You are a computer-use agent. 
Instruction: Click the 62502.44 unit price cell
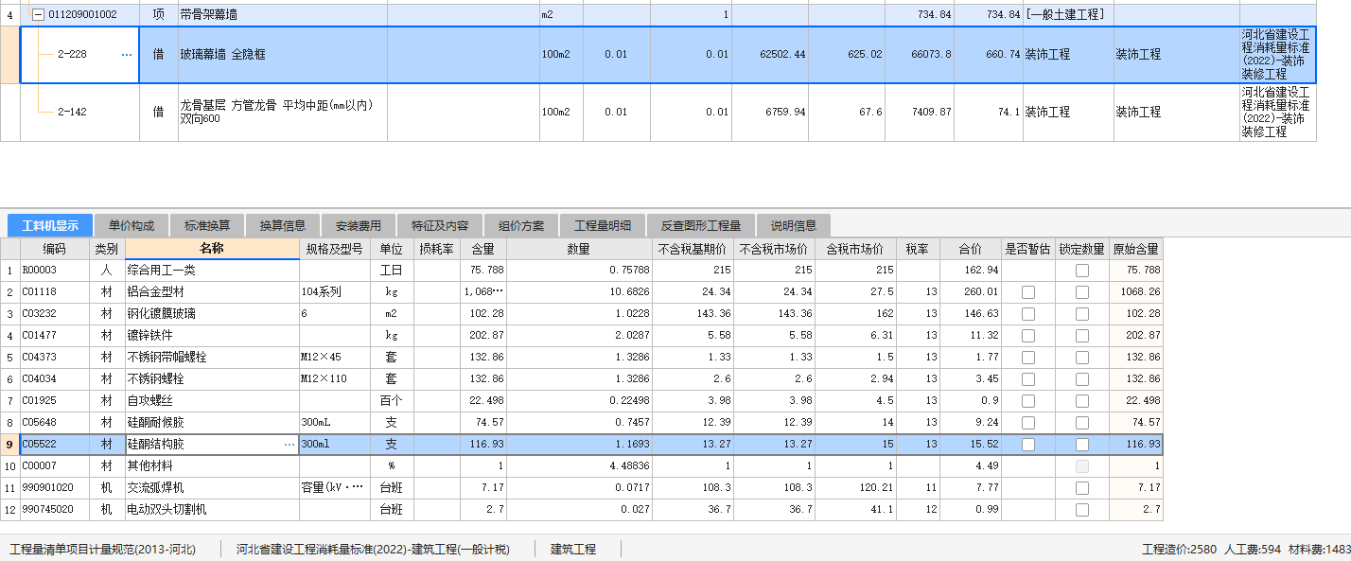coord(770,55)
